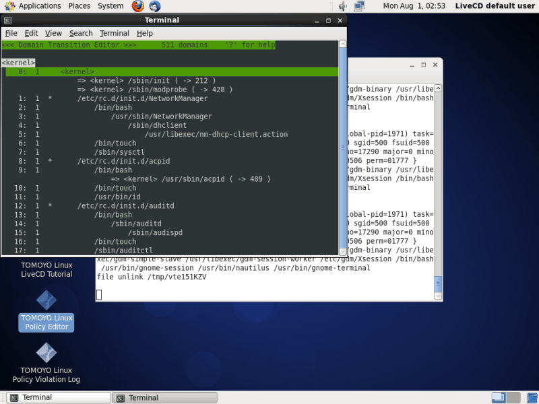Select second Terminal taskbar button
This screenshot has height=404, width=539.
pos(164,397)
